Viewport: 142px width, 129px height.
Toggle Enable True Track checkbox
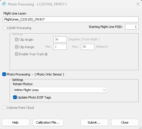pyautogui.click(x=17, y=54)
